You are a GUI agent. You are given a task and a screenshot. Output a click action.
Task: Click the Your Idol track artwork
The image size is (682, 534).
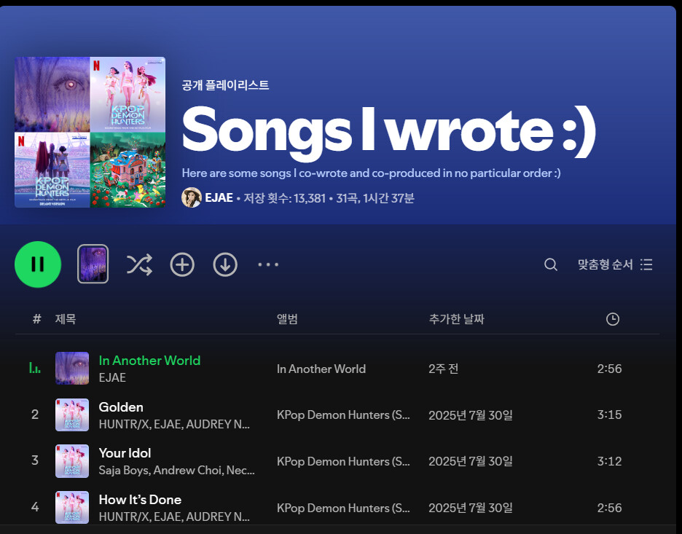(72, 461)
